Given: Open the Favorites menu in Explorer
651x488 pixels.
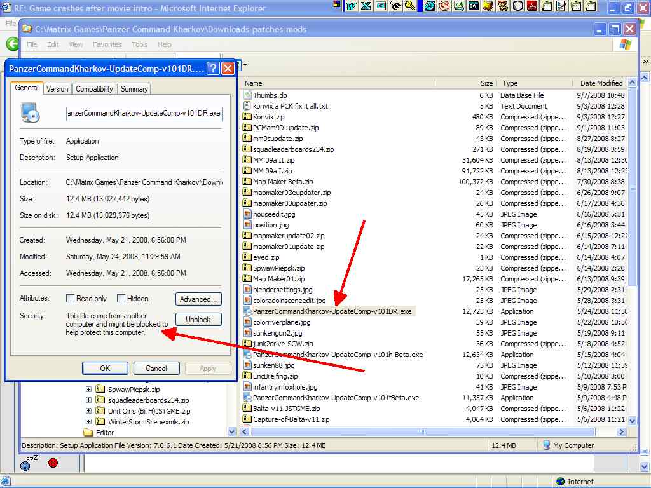Looking at the screenshot, I should point(107,44).
